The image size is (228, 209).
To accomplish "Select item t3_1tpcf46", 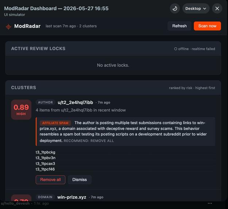I will coord(45,169).
